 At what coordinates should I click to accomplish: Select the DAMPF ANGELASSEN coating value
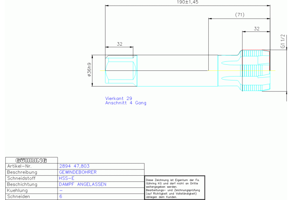click(82, 184)
